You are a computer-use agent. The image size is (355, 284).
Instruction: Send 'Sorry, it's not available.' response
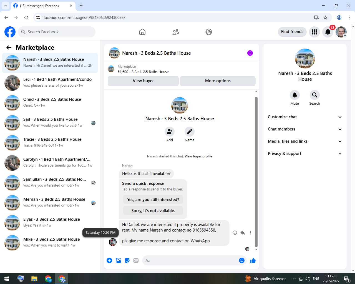153,211
